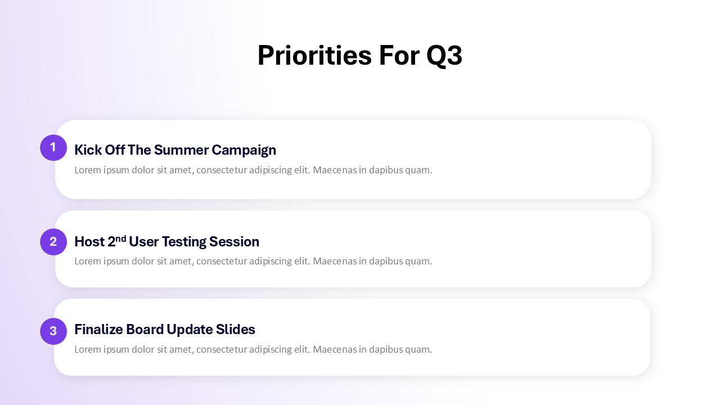720x405 pixels.
Task: Click the purple number 1 circle
Action: pos(53,147)
